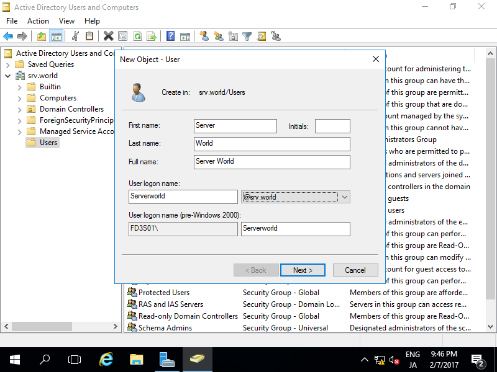Select the Cut toolbar icon
The height and width of the screenshot is (372, 497).
pos(75,35)
